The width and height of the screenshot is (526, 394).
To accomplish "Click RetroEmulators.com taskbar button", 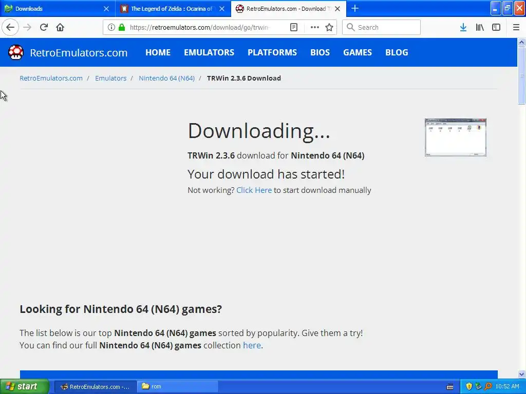I will pyautogui.click(x=95, y=387).
